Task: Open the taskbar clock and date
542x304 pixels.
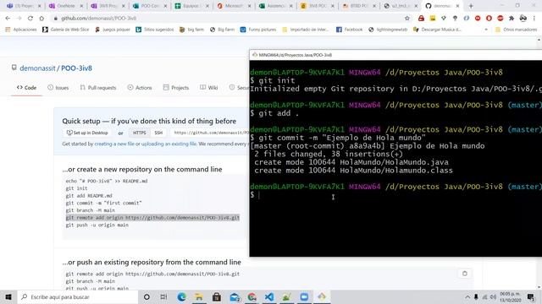Action: point(510,296)
